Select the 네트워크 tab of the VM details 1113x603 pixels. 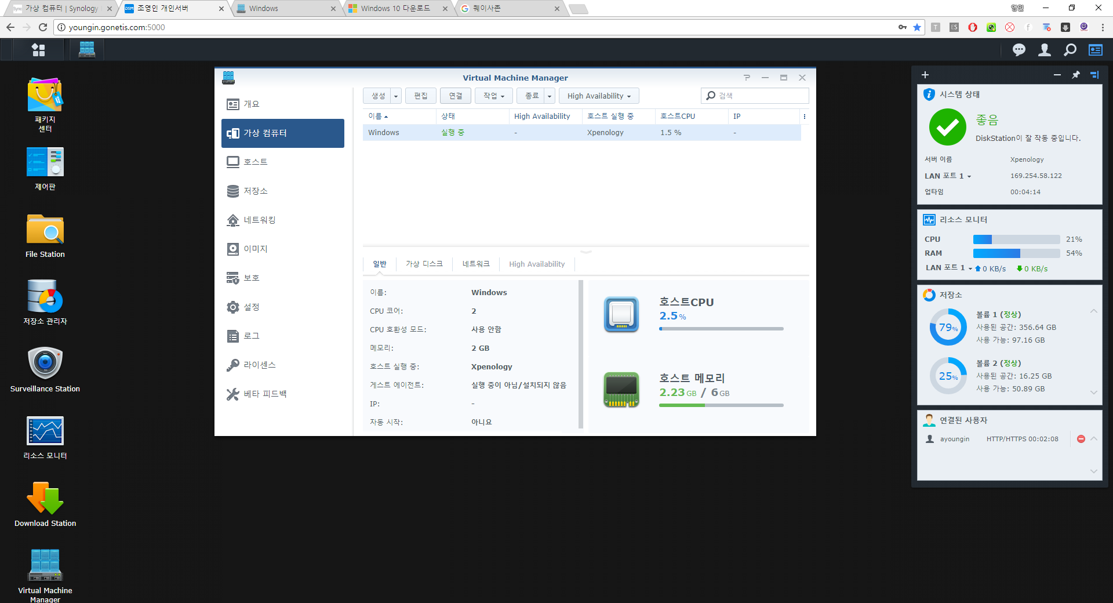[476, 264]
